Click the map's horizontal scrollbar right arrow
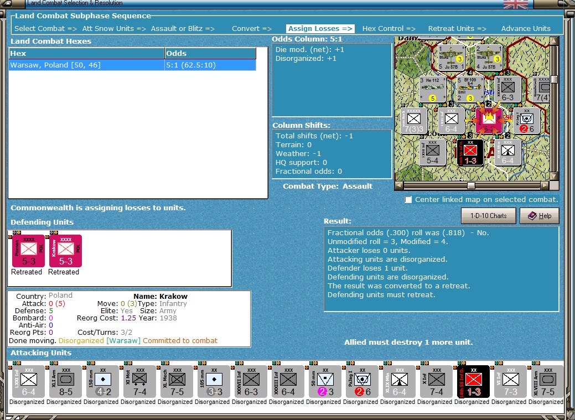 (x=545, y=185)
